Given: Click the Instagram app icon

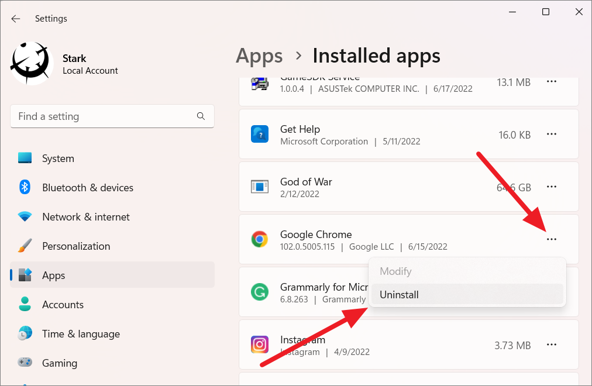Looking at the screenshot, I should point(260,344).
